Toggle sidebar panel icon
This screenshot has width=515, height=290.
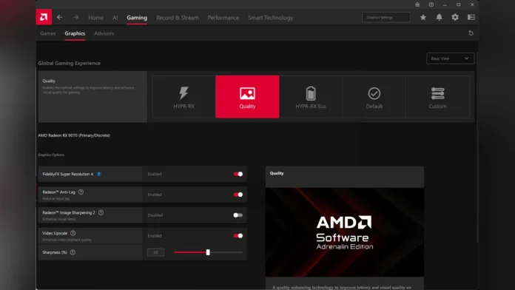[471, 18]
